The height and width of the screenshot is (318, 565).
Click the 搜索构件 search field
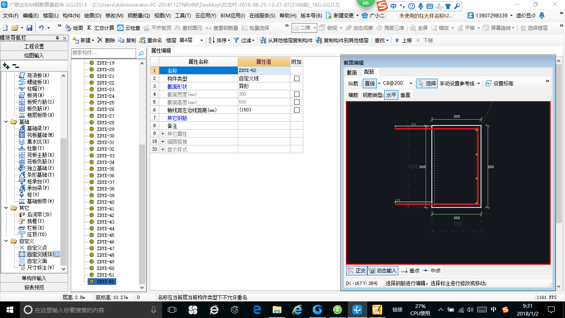coord(103,53)
